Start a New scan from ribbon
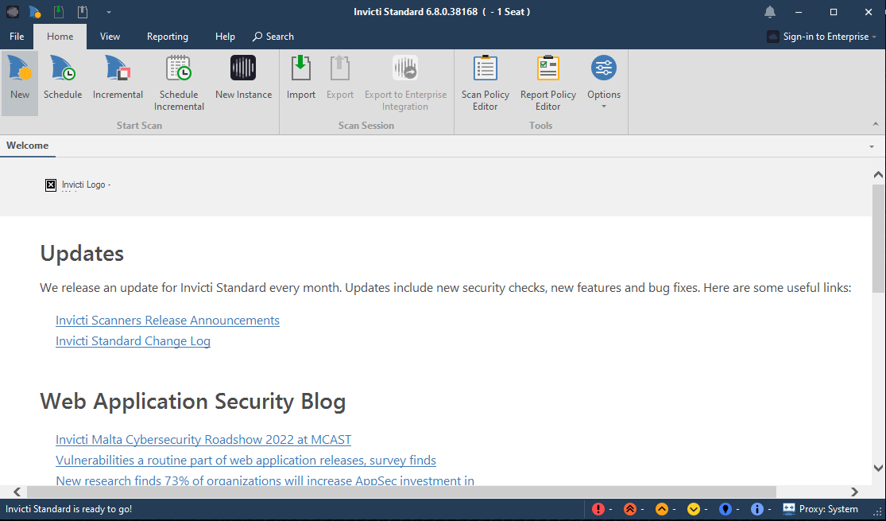Image resolution: width=886 pixels, height=521 pixels. pos(20,84)
